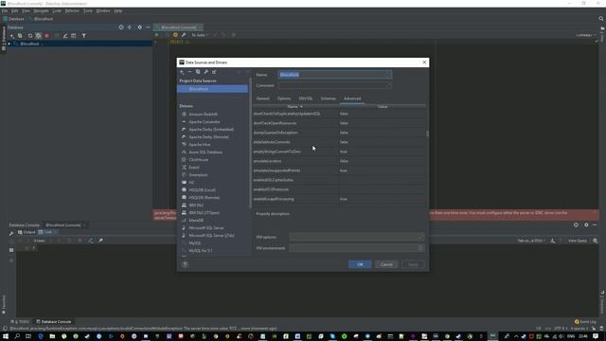Expand the VM options field editor
Viewport: 606px width, 341px height.
click(x=420, y=237)
